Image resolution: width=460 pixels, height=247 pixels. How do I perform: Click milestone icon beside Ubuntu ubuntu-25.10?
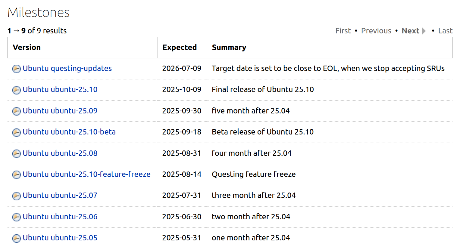click(17, 90)
